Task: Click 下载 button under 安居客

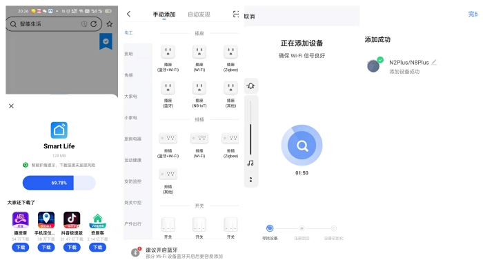Action: click(98, 248)
